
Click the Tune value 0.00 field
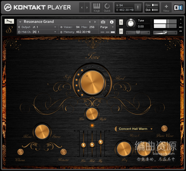coord(141,26)
